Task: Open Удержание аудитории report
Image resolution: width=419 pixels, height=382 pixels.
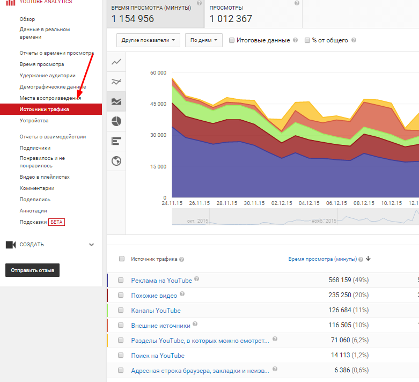Action: pyautogui.click(x=48, y=76)
